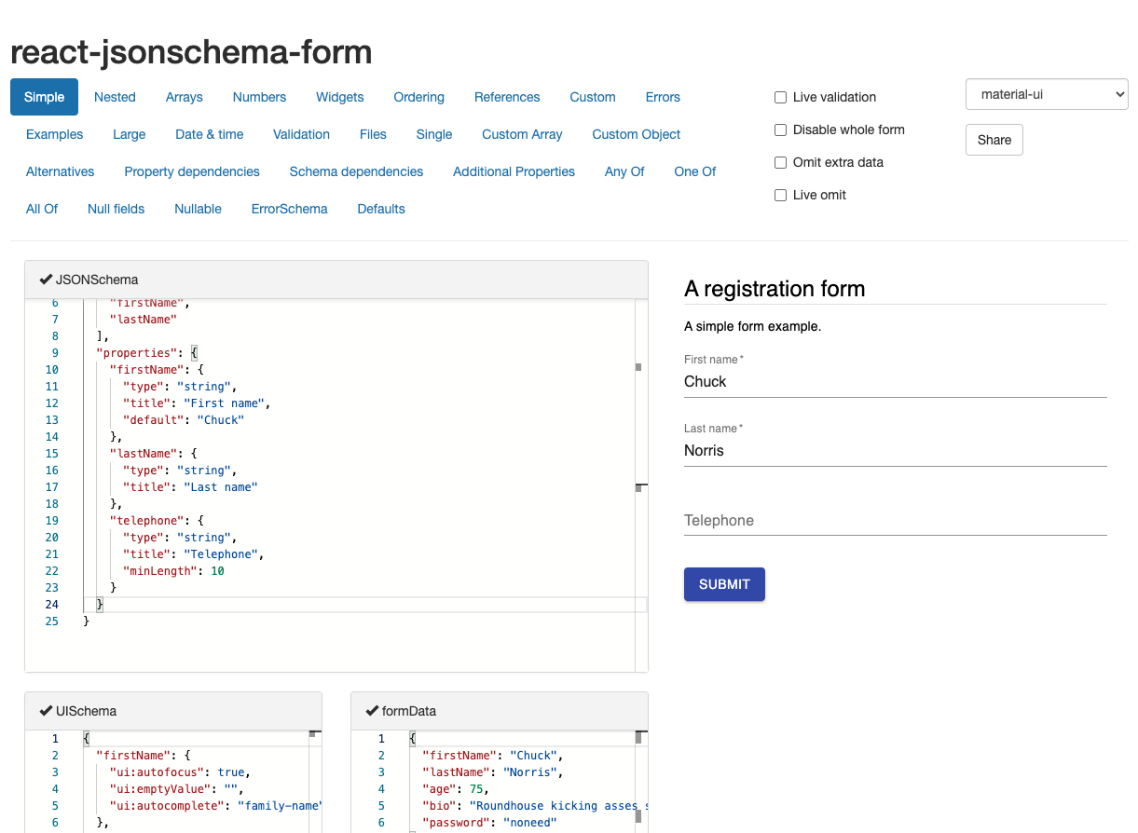Switch to the Alternatives tab

[61, 171]
